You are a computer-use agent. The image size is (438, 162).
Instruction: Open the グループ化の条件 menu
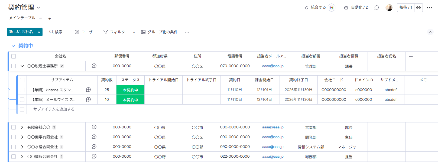(x=159, y=32)
